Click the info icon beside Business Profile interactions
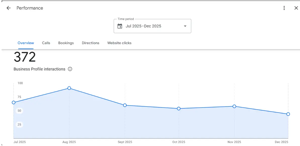Viewport: 300px width, 146px height. tap(70, 69)
